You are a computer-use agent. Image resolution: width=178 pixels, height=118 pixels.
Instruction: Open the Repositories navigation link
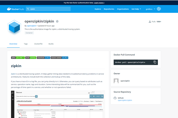[109, 9]
